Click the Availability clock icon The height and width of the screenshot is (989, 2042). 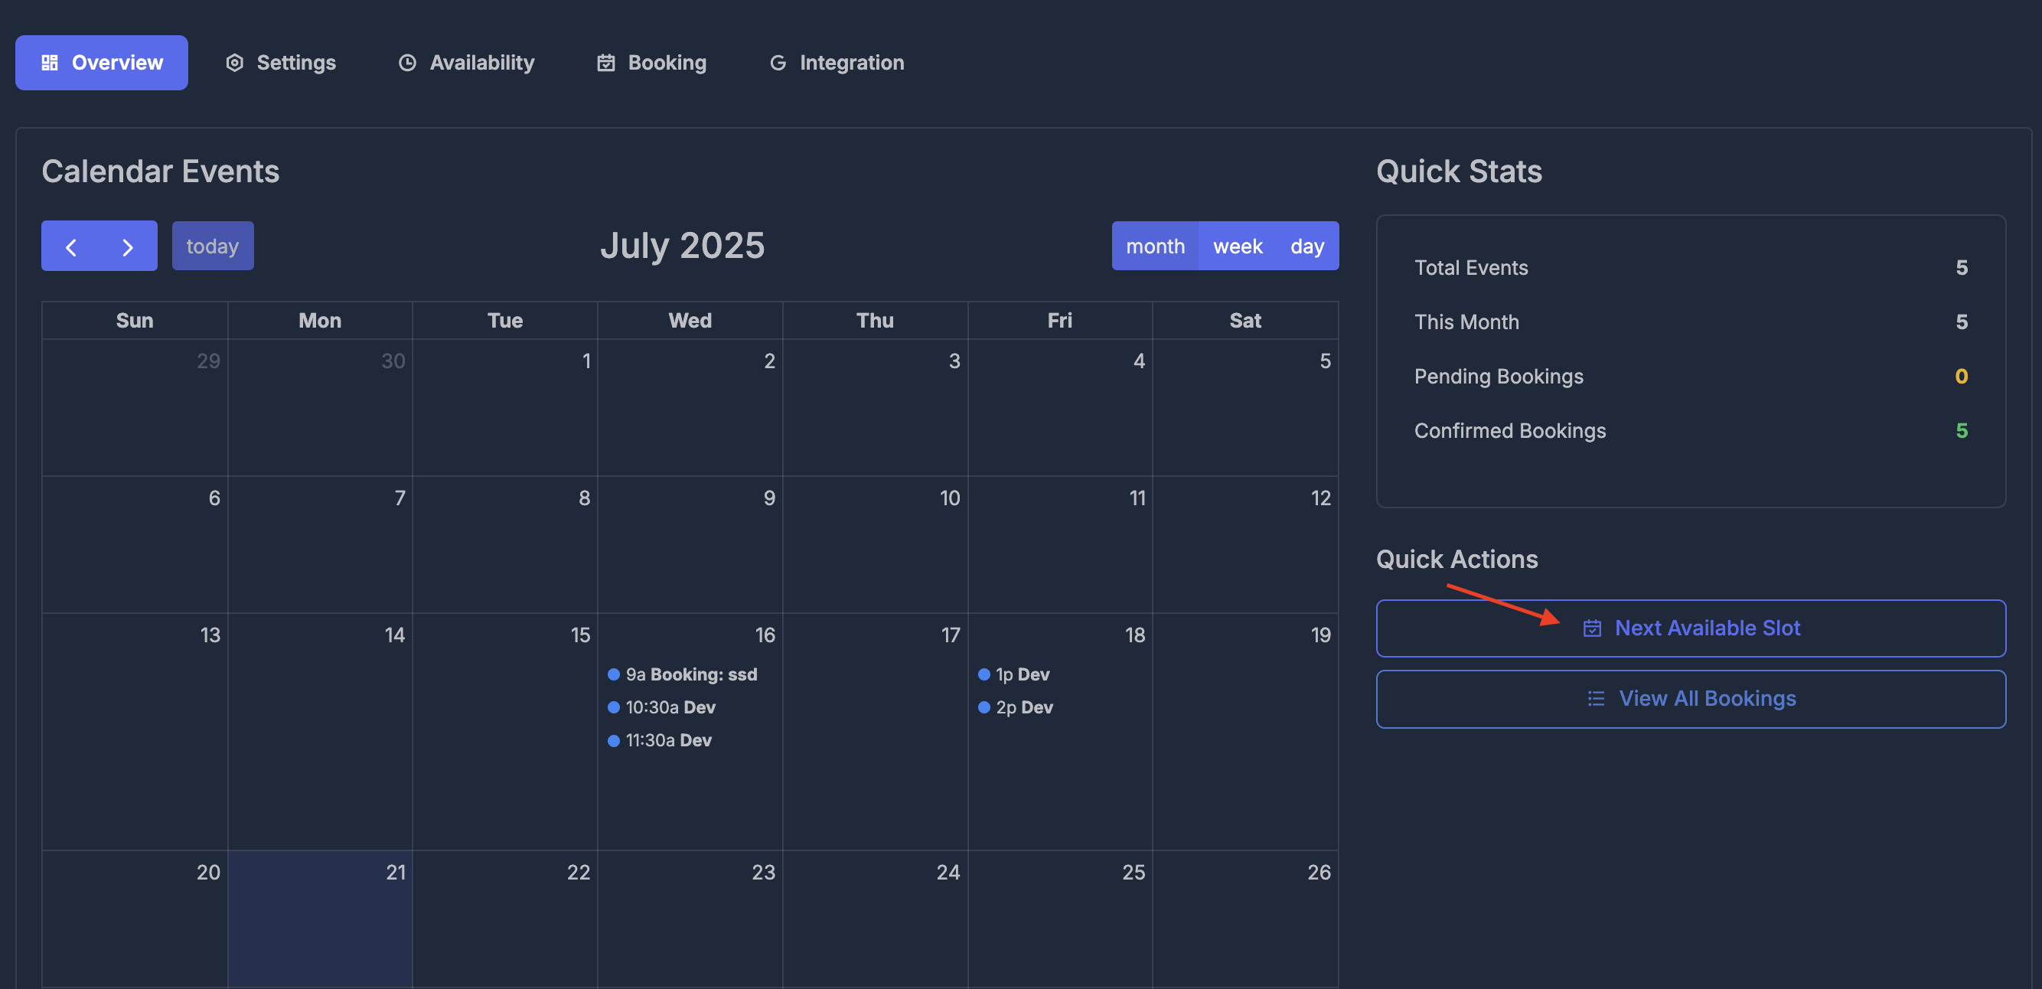[x=407, y=63]
